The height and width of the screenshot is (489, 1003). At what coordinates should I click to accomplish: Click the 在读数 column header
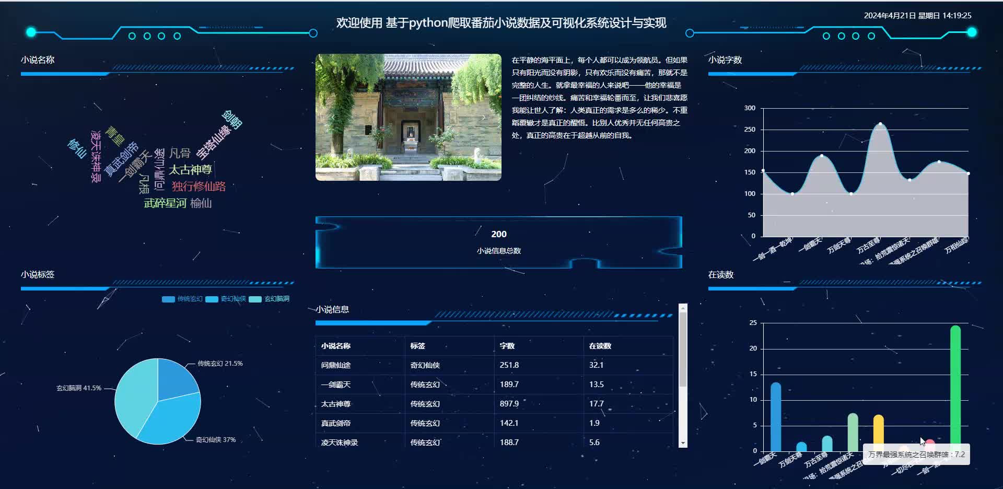[600, 346]
